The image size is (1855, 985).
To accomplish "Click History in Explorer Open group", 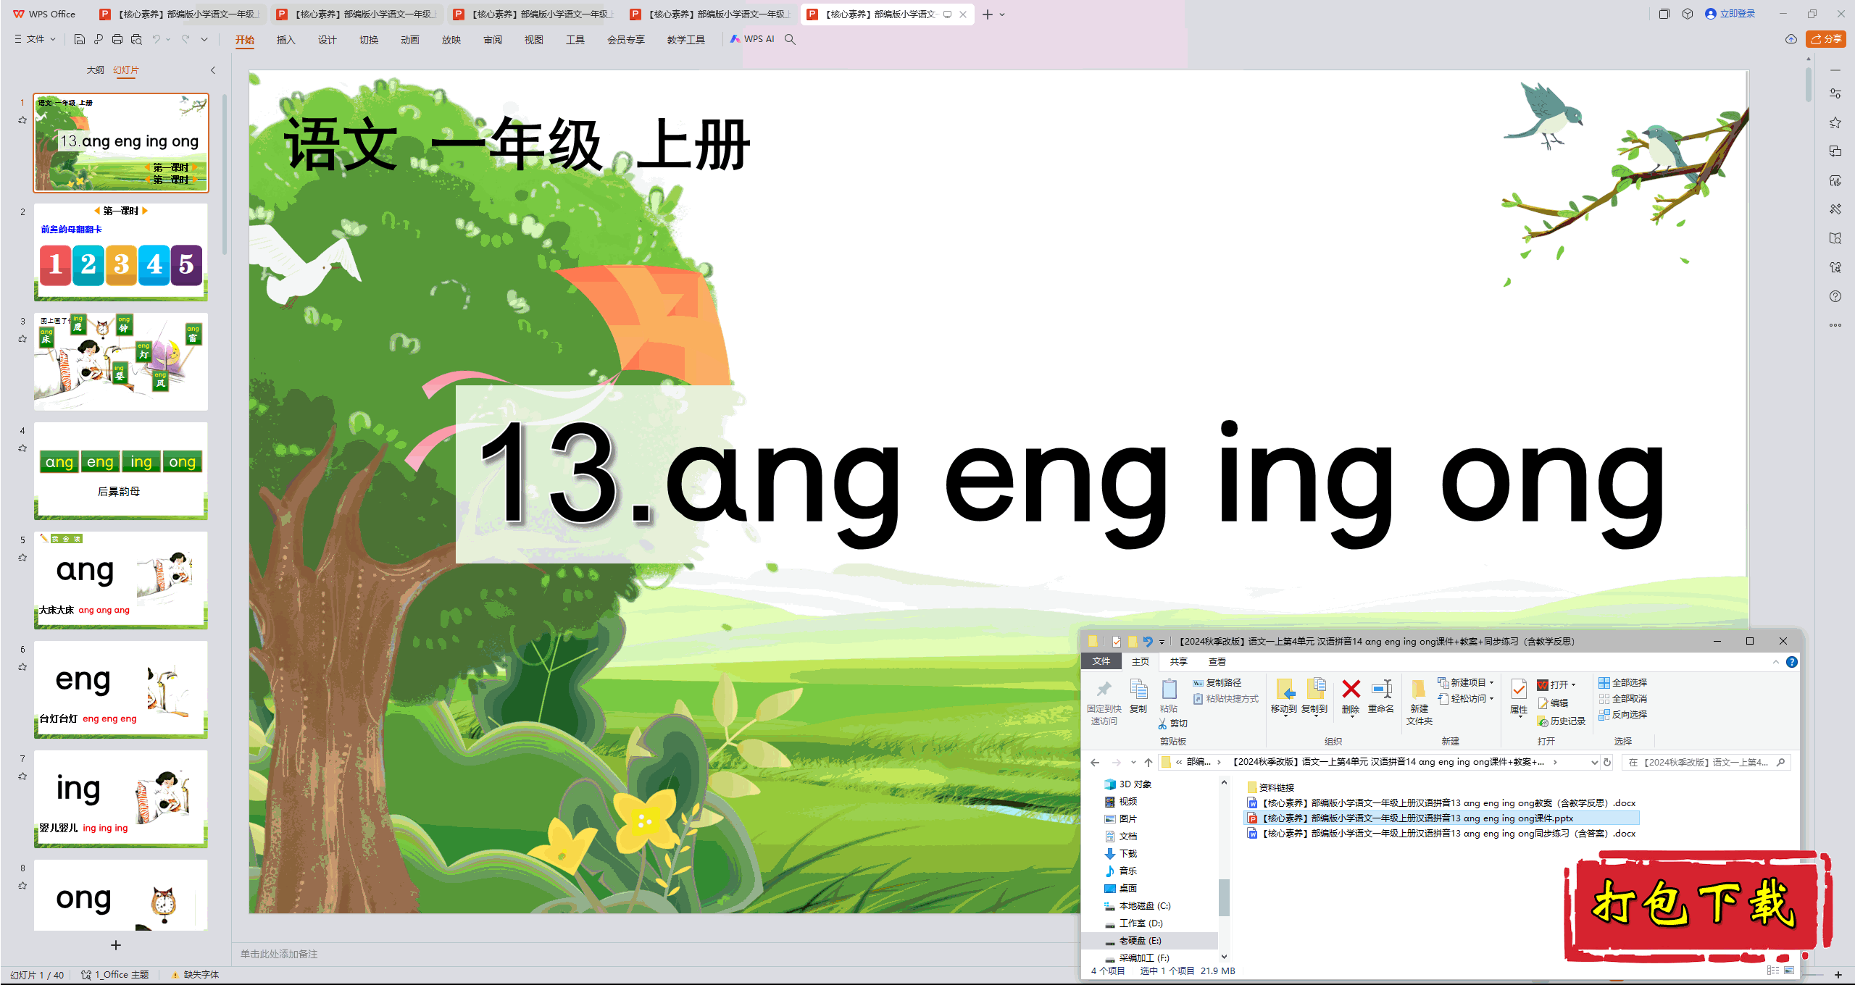I will coord(1562,721).
